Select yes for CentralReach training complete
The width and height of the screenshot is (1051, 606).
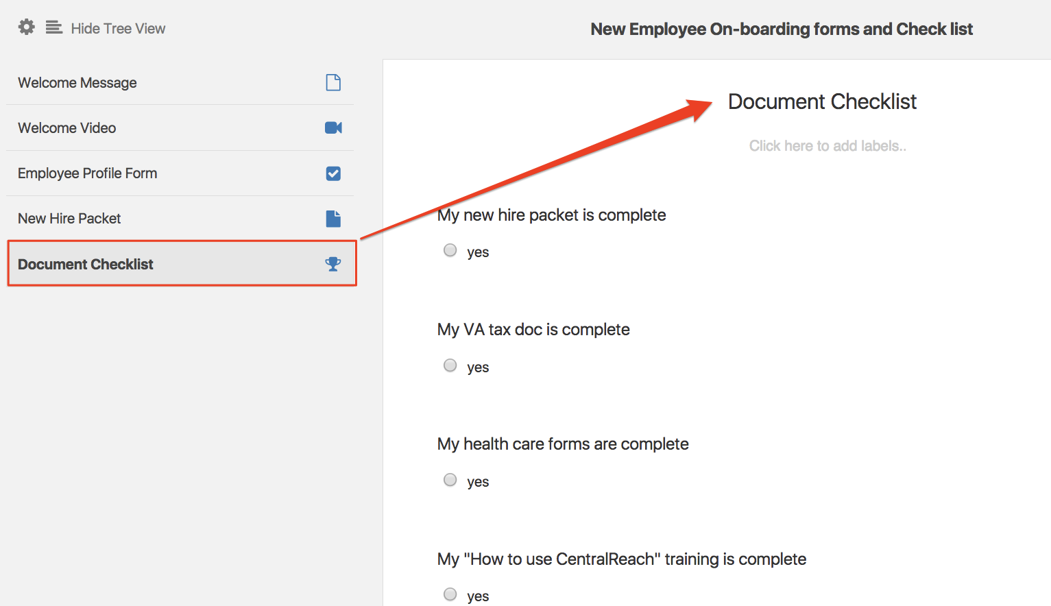tap(450, 594)
